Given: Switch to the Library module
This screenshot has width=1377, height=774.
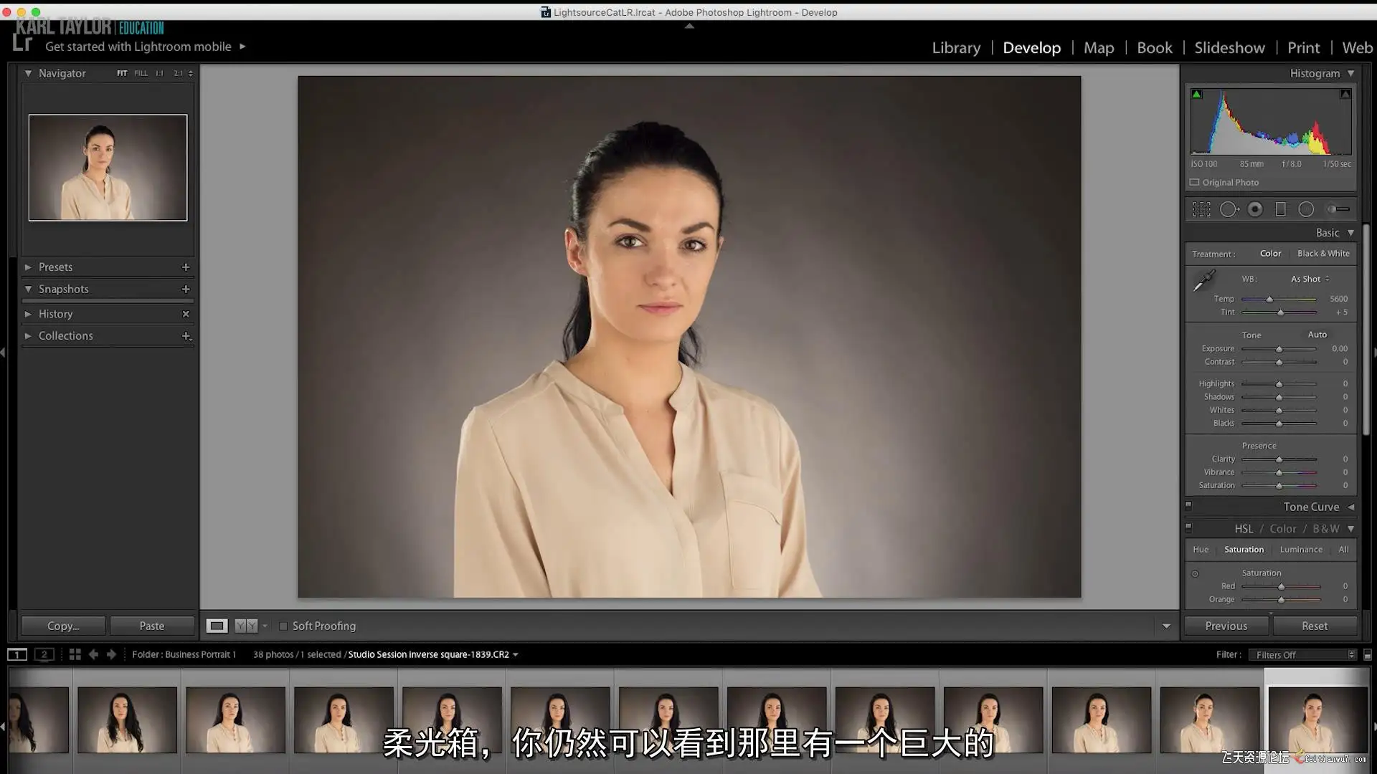Looking at the screenshot, I should 956,48.
